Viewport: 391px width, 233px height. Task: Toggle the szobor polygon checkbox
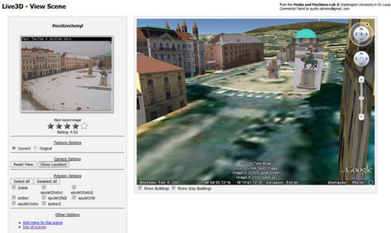(x=14, y=197)
